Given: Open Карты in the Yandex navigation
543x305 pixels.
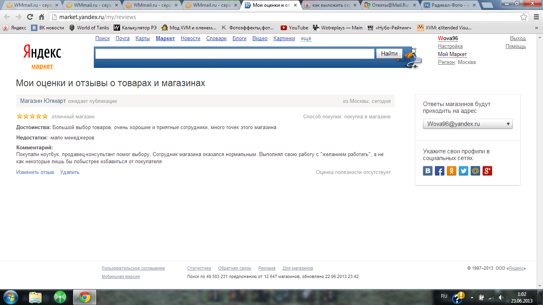Looking at the screenshot, I should pyautogui.click(x=143, y=39).
